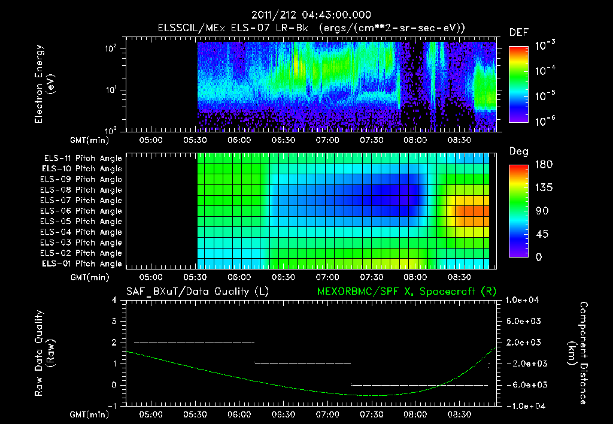Select the ELS-10 Pitch Angle row label

coord(82,169)
